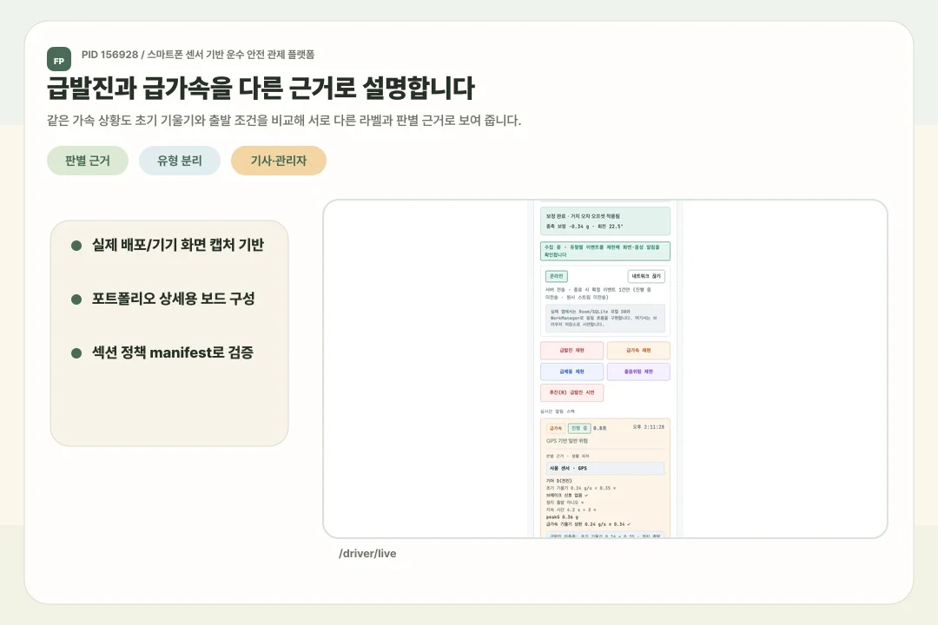Click the /driver/live caption text
Image resolution: width=938 pixels, height=625 pixels.
367,553
